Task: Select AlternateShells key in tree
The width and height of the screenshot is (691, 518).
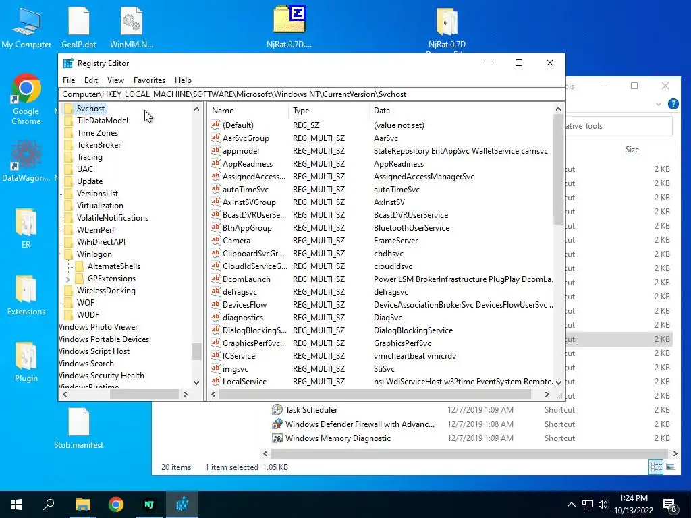Action: click(x=113, y=266)
